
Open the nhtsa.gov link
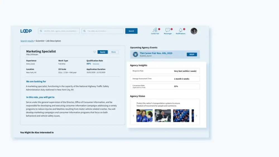(x=32, y=54)
